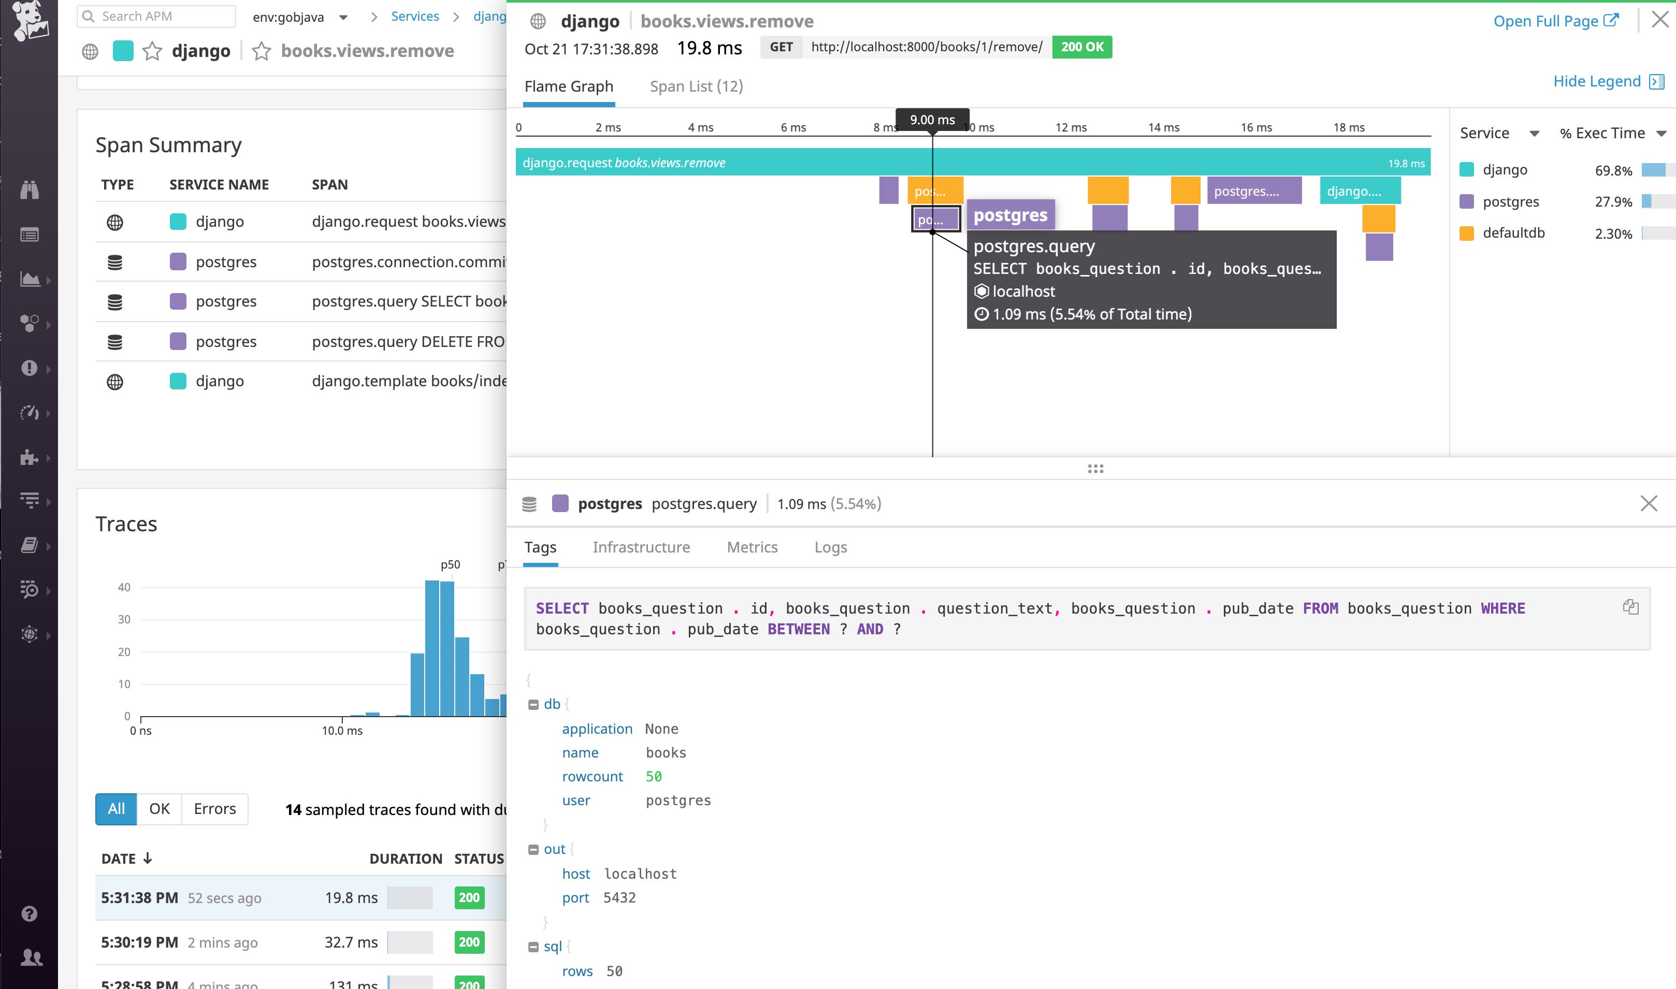The image size is (1676, 989).
Task: Star the books.views.remove resource
Action: point(261,50)
